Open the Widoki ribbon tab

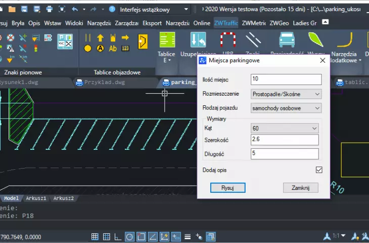pyautogui.click(x=74, y=23)
